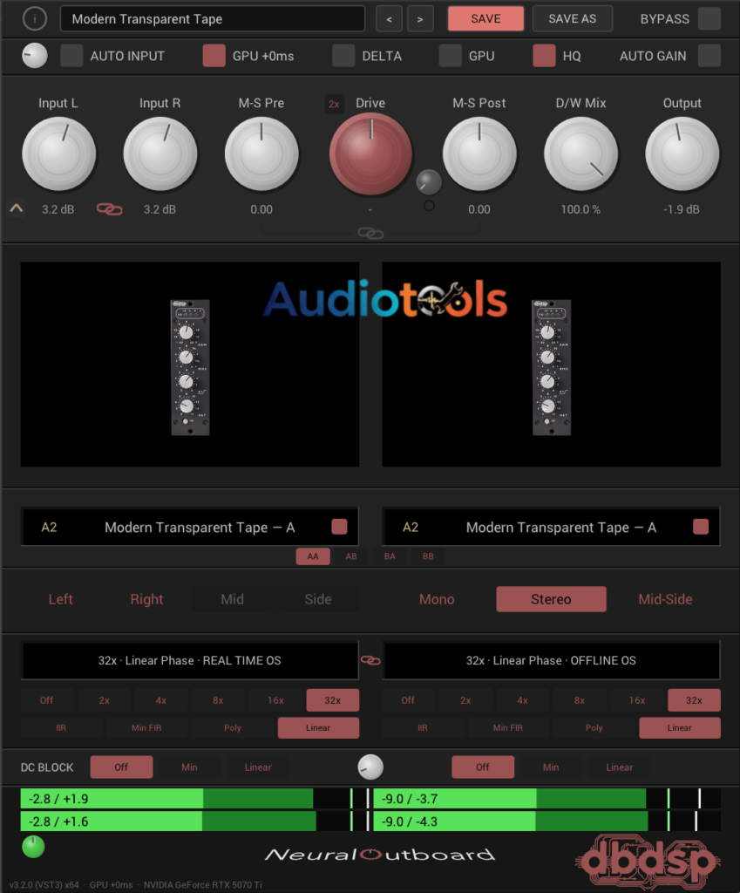Open the preset name field Modern Transparent Tape

(213, 19)
